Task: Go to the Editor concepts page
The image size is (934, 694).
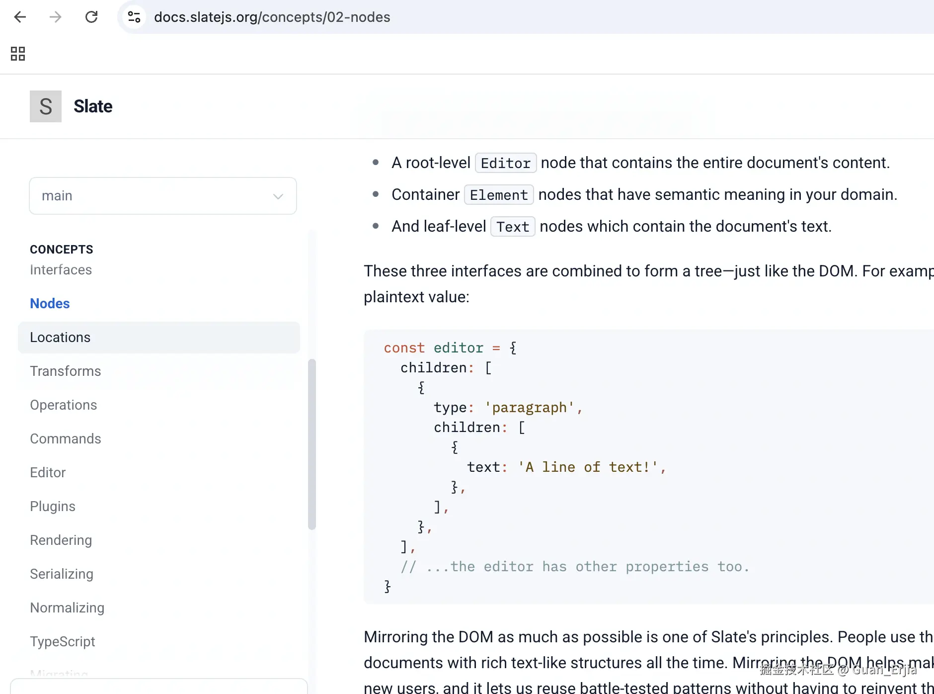Action: pyautogui.click(x=48, y=472)
